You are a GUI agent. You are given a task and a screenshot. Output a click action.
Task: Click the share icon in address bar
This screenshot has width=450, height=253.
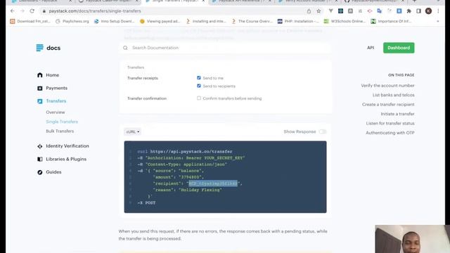pyautogui.click(x=309, y=11)
